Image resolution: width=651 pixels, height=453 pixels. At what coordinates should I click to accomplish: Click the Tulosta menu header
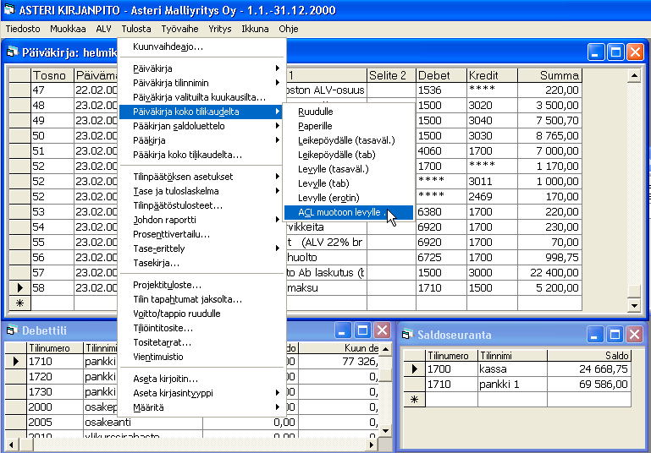[x=136, y=29]
